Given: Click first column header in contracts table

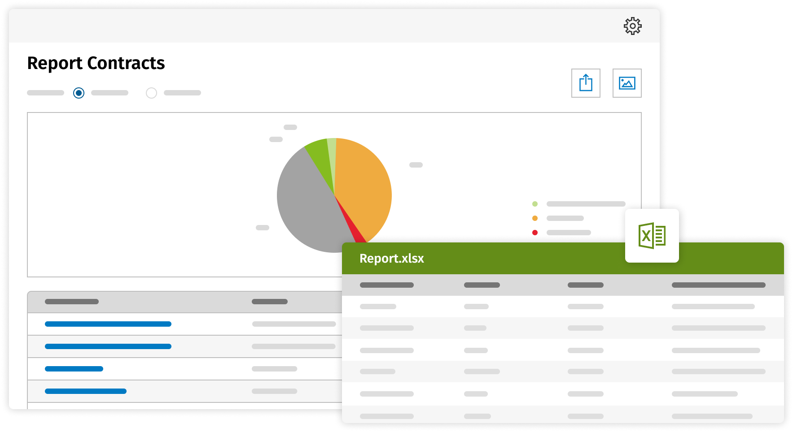Looking at the screenshot, I should point(72,302).
